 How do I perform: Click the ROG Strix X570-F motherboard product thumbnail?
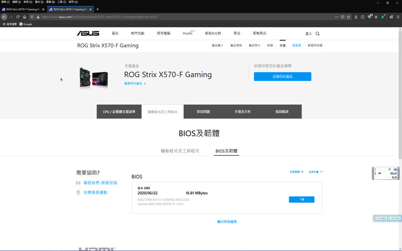(94, 78)
